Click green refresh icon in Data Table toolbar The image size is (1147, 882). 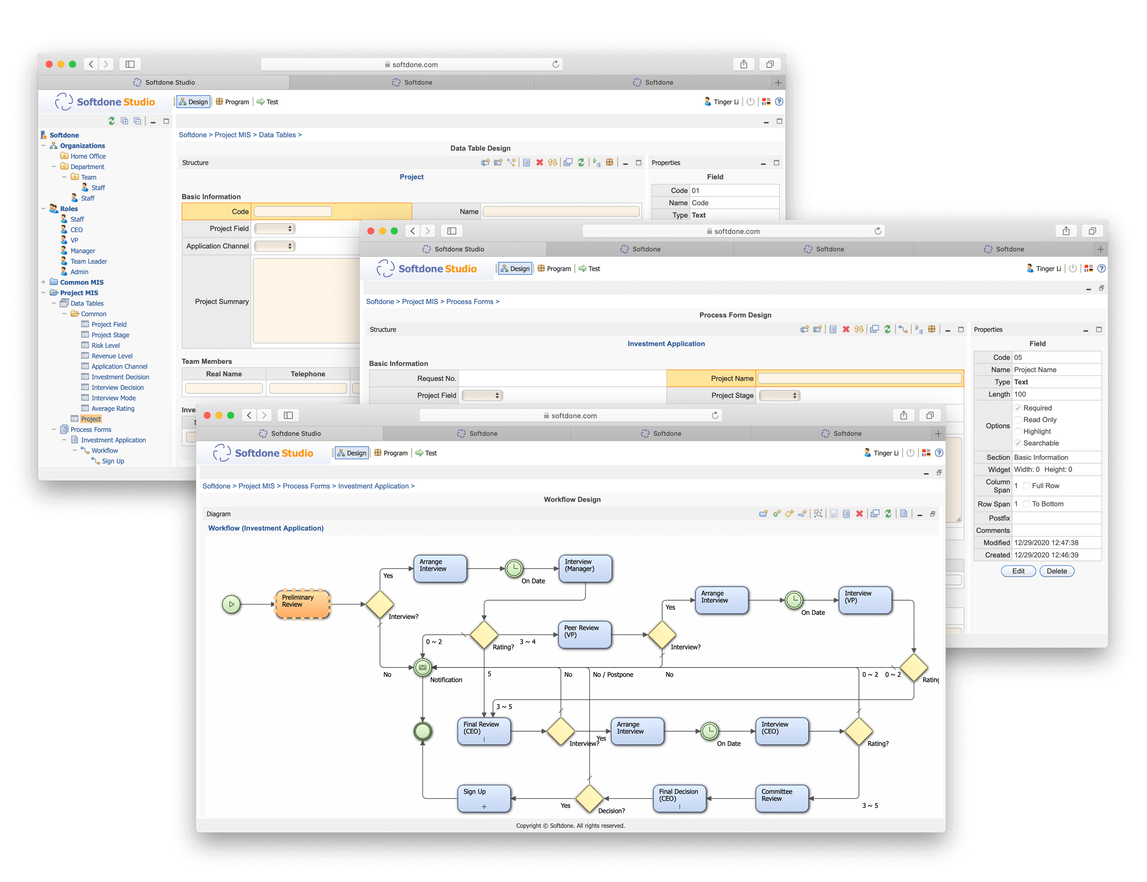click(x=581, y=163)
